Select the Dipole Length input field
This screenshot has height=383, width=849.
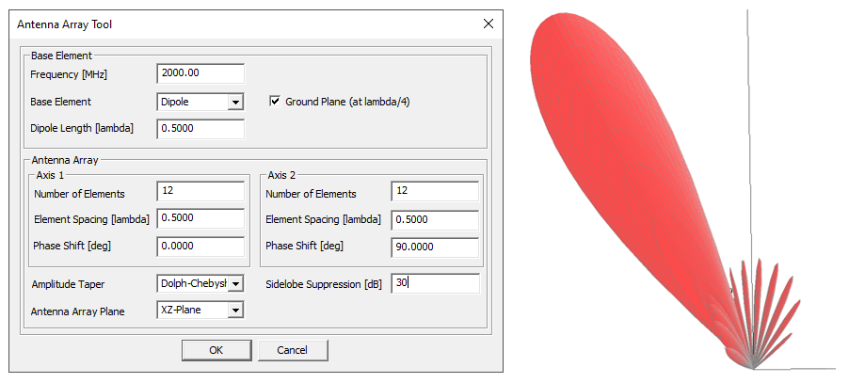point(200,129)
